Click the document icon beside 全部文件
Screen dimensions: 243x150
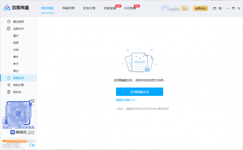point(9,29)
